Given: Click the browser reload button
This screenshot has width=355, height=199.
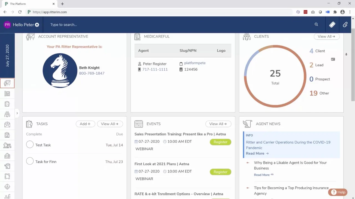Looking at the screenshot, I should tap(20, 12).
